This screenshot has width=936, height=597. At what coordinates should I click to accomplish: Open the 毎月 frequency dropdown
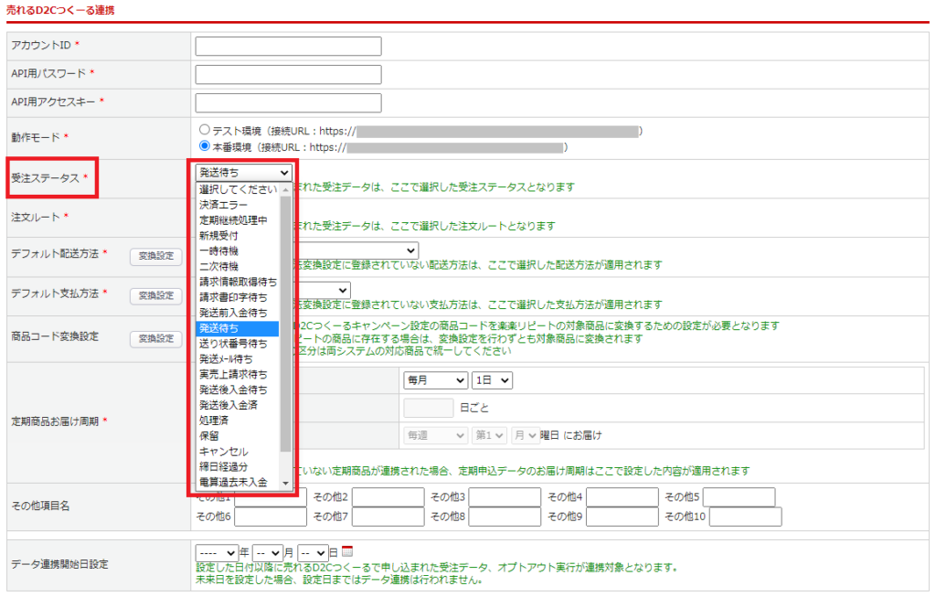tap(435, 379)
